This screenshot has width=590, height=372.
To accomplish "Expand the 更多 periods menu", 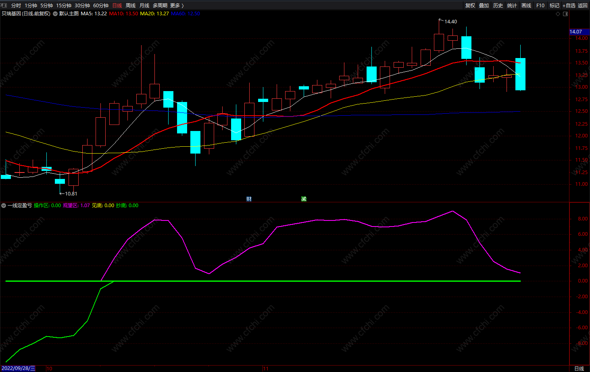I will point(177,6).
